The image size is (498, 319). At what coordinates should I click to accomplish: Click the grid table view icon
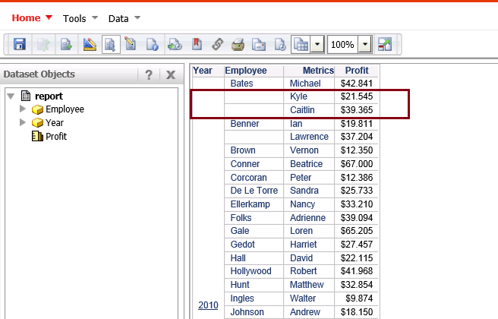[301, 44]
